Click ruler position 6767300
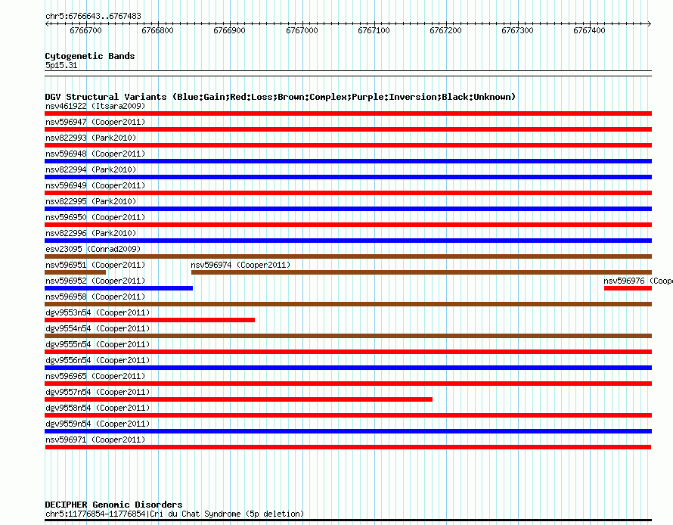 (x=517, y=30)
